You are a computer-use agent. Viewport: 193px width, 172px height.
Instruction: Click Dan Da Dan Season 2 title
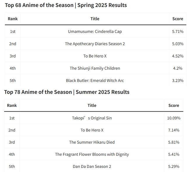pyautogui.click(x=92, y=166)
